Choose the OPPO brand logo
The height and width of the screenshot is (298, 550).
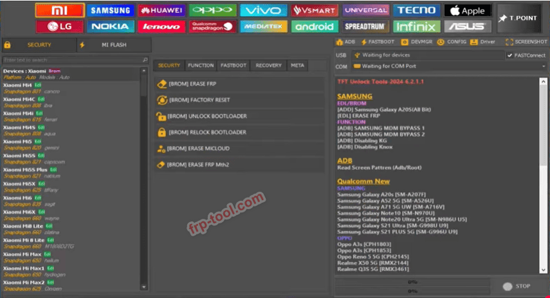pyautogui.click(x=212, y=10)
